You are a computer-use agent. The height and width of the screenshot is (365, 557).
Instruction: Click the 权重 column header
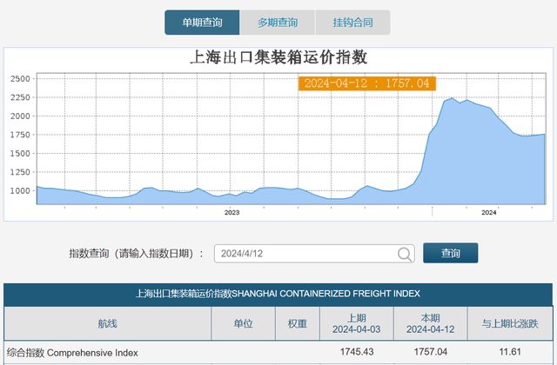pos(297,324)
